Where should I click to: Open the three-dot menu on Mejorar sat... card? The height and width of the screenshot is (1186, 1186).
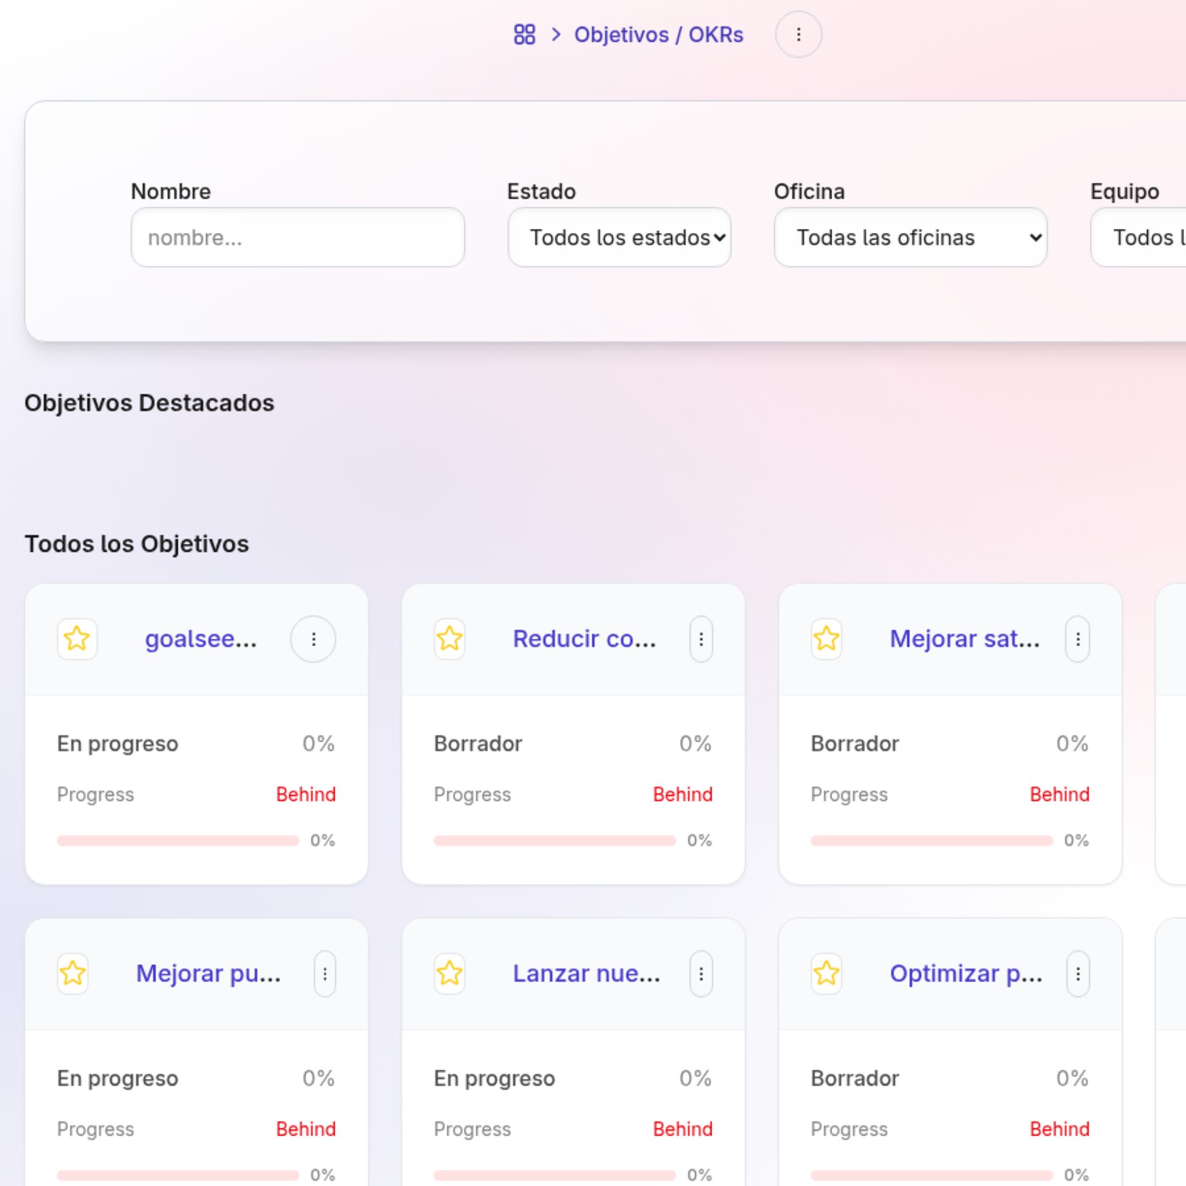click(x=1078, y=639)
